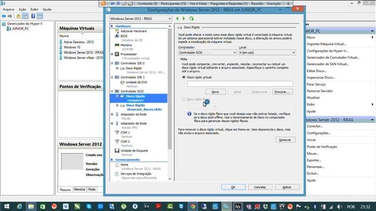Click the Aplicar button
This screenshot has width=376, height=211.
click(287, 187)
